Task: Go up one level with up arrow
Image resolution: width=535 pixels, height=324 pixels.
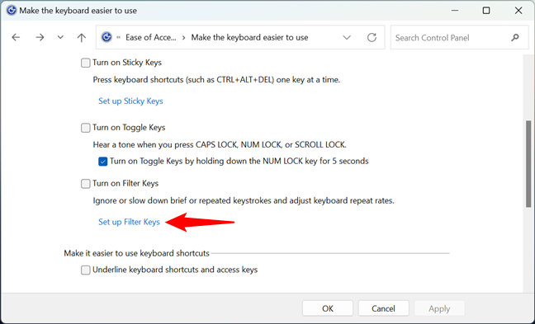Action: pyautogui.click(x=81, y=37)
